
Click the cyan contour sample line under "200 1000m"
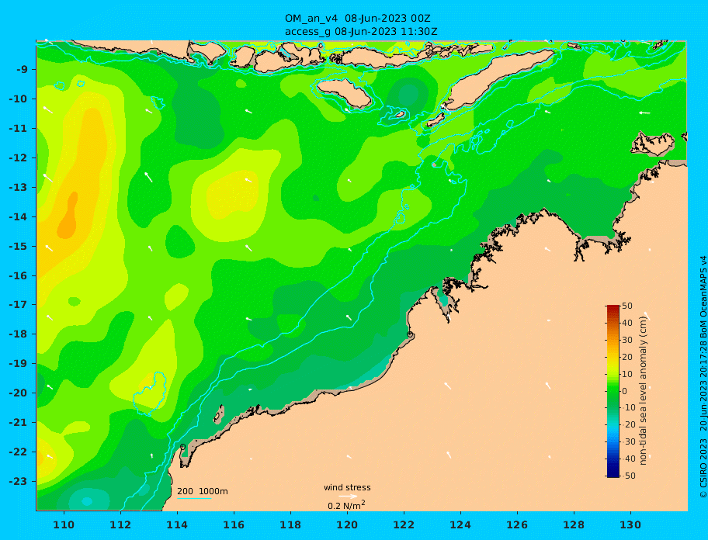194,498
